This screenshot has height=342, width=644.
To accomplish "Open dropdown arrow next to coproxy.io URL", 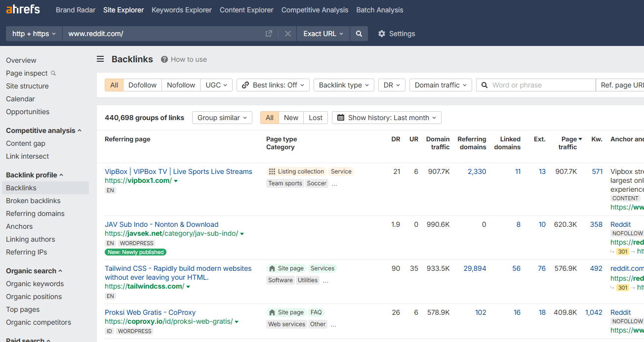I will point(237,322).
